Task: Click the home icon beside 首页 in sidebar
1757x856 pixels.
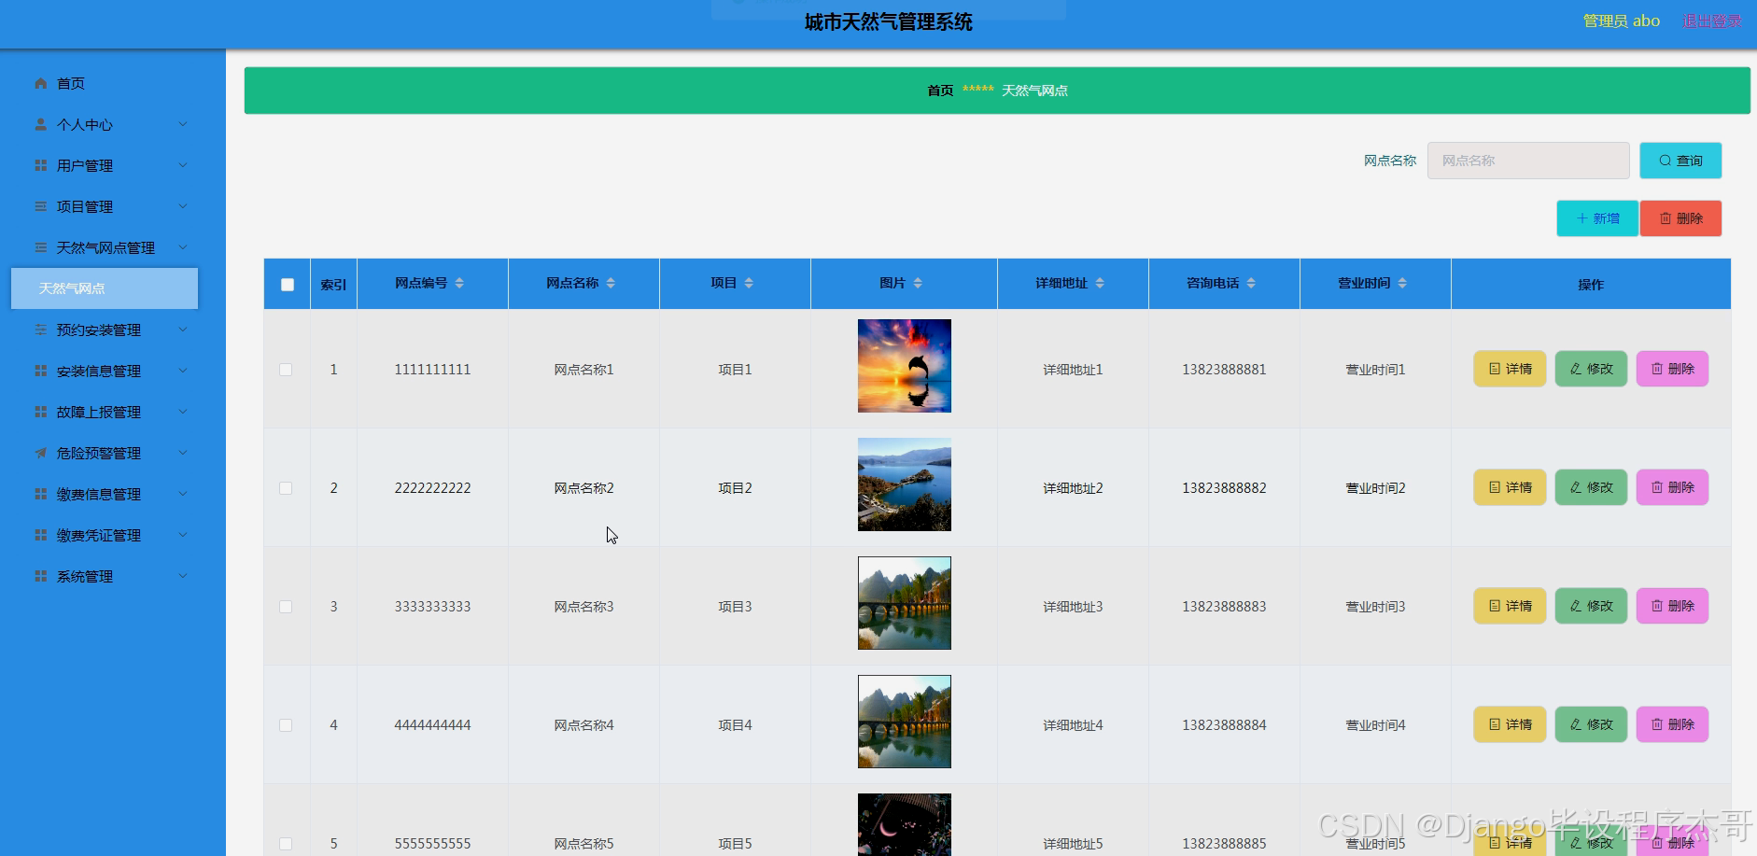Action: (x=41, y=83)
